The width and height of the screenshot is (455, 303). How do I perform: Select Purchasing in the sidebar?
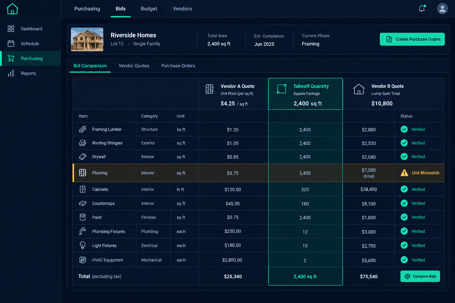(30, 58)
